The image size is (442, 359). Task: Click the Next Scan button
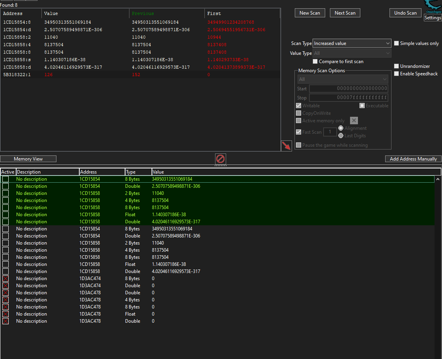point(345,13)
